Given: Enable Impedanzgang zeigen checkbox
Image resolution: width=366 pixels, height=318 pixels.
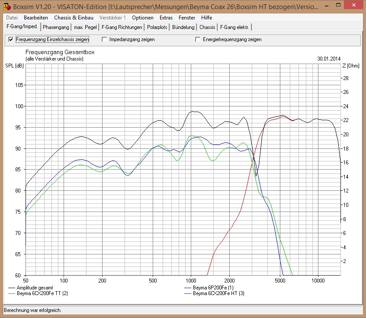Looking at the screenshot, I should click(104, 39).
